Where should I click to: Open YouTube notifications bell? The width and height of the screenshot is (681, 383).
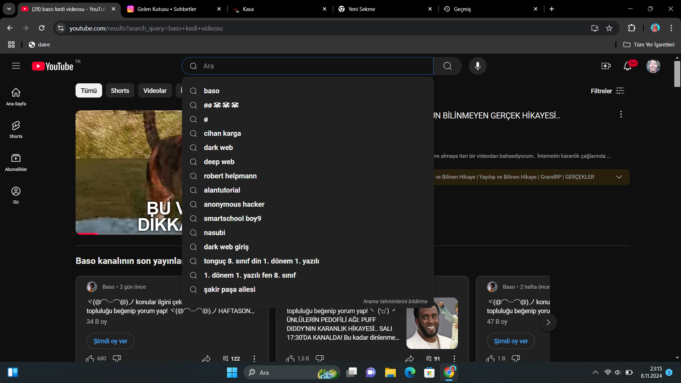[x=627, y=66]
